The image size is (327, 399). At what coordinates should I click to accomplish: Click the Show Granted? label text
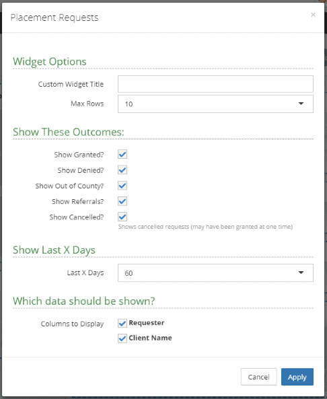(x=79, y=155)
